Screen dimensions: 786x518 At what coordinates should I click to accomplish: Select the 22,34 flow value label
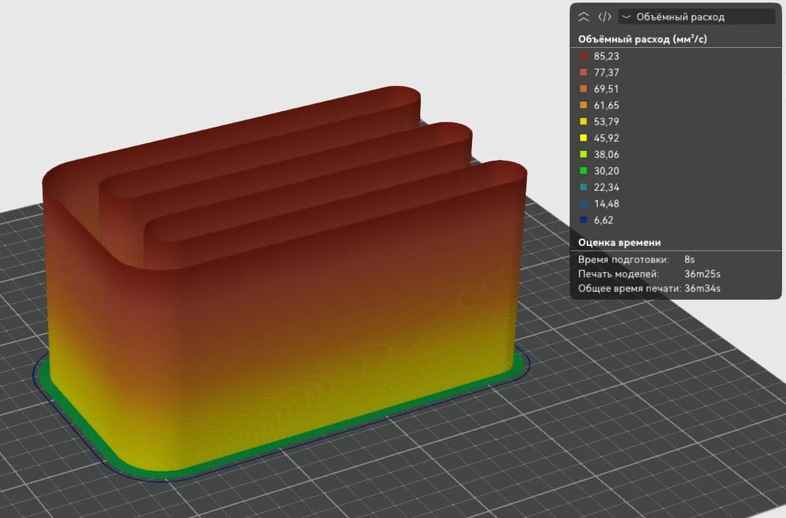click(x=606, y=187)
